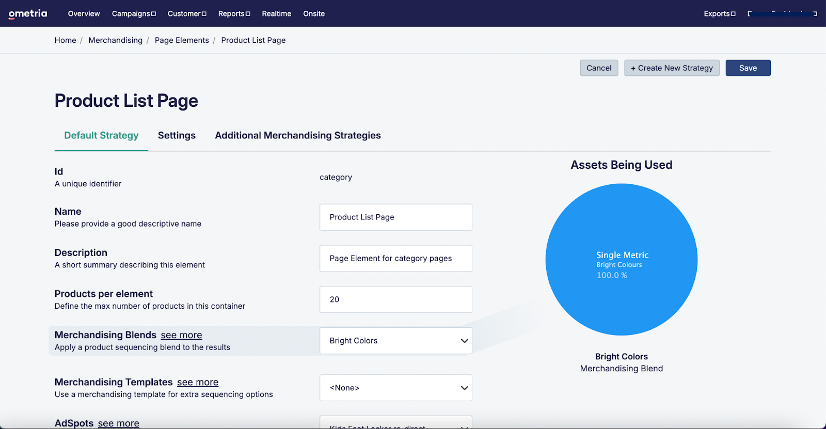The width and height of the screenshot is (826, 429).
Task: Click the Ometria logo
Action: pos(28,13)
